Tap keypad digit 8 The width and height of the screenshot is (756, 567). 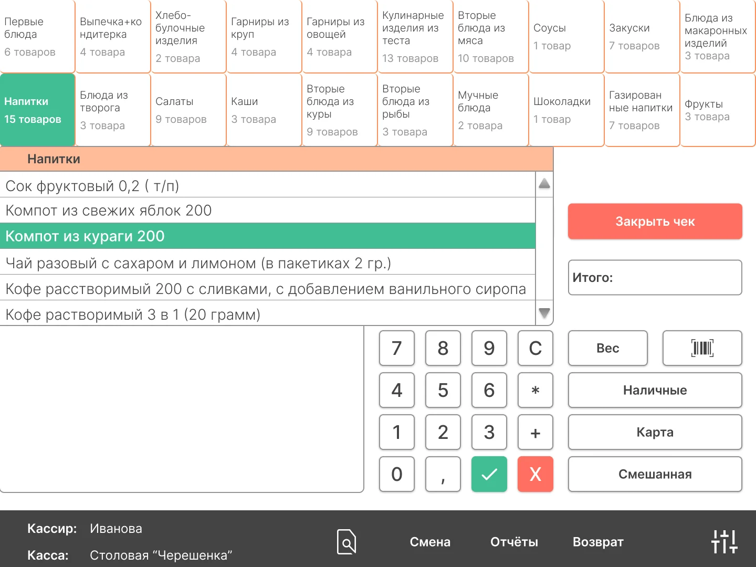pos(443,348)
